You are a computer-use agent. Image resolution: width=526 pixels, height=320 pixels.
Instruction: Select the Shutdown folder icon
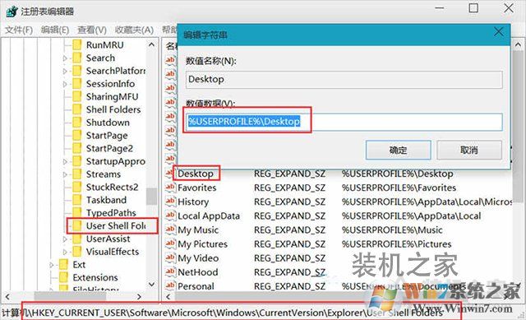click(77, 123)
